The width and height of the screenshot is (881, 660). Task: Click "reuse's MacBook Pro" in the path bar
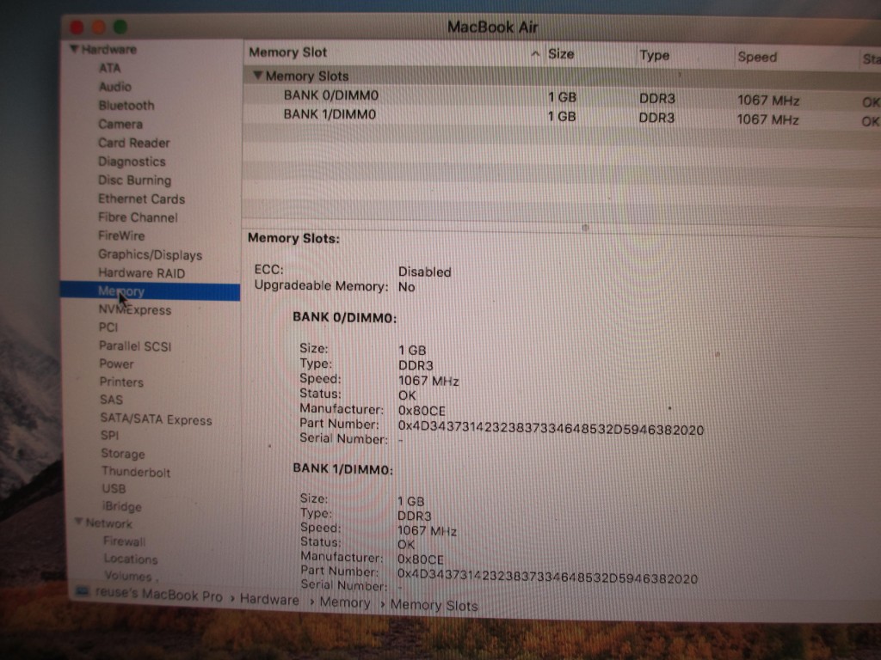click(x=159, y=595)
